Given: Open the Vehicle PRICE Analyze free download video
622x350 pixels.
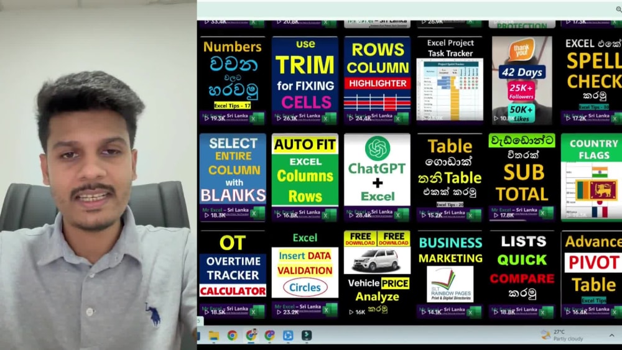Looking at the screenshot, I should click(378, 274).
